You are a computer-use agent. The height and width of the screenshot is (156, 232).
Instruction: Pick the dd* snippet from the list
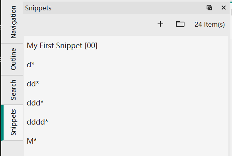126,84
